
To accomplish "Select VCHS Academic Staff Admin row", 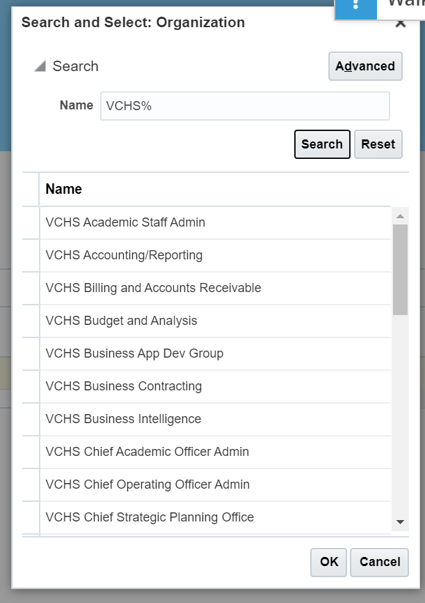I will click(x=125, y=223).
